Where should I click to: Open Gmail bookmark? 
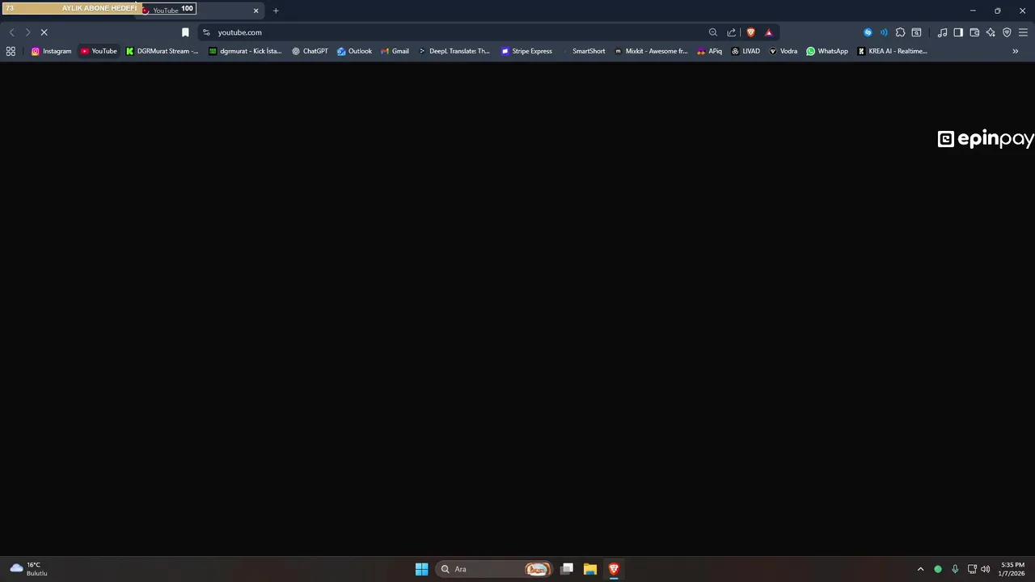coord(395,51)
